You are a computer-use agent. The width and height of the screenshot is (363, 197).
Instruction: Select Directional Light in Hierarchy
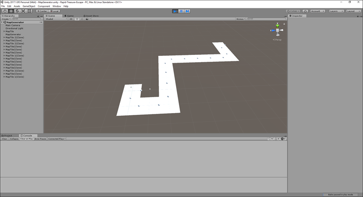click(x=15, y=28)
